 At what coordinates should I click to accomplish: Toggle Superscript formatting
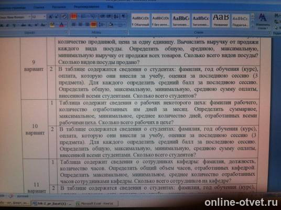click(36, 25)
